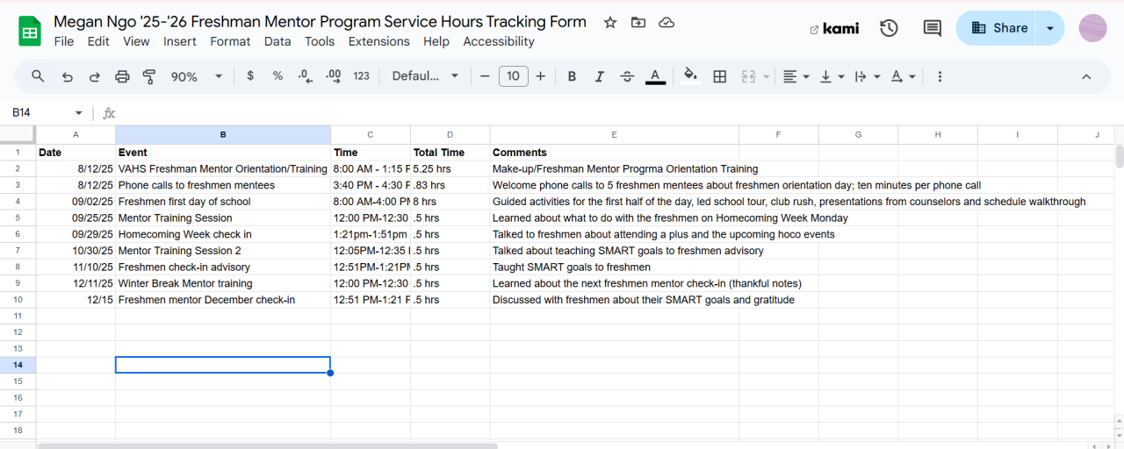The height and width of the screenshot is (449, 1124).
Task: Select cell 'Homecoming Week check in'
Action: (x=223, y=234)
